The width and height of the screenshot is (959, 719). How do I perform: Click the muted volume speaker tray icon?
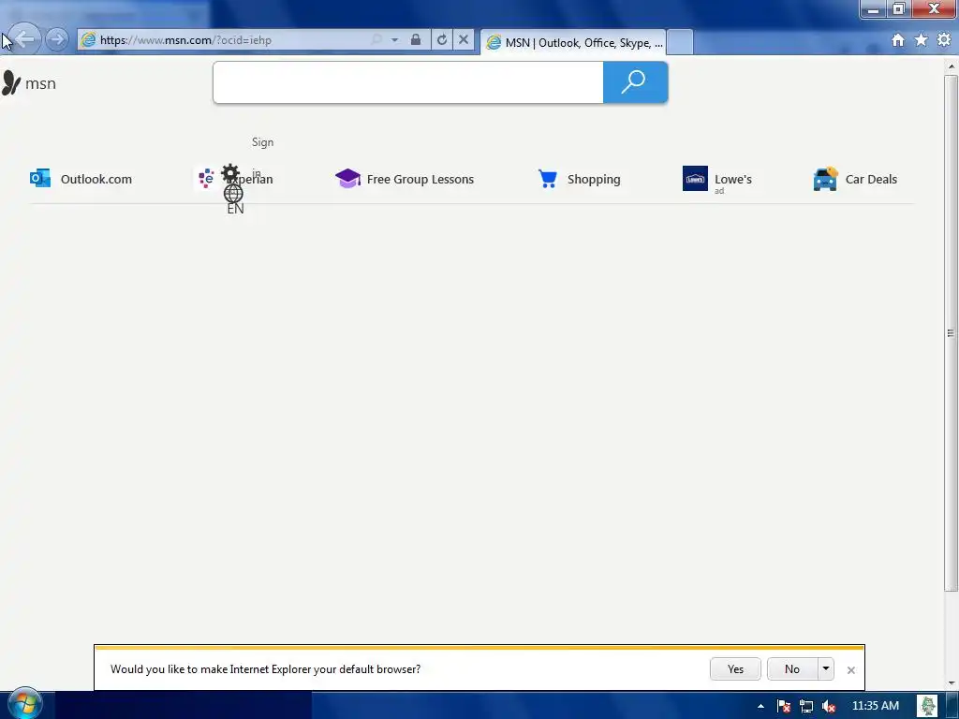tap(829, 706)
